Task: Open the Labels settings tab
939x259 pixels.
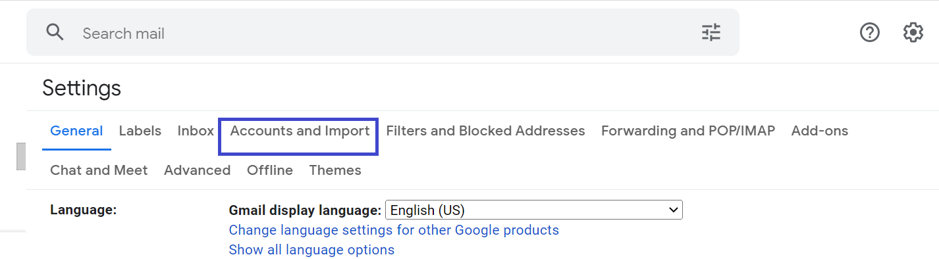Action: pos(140,131)
